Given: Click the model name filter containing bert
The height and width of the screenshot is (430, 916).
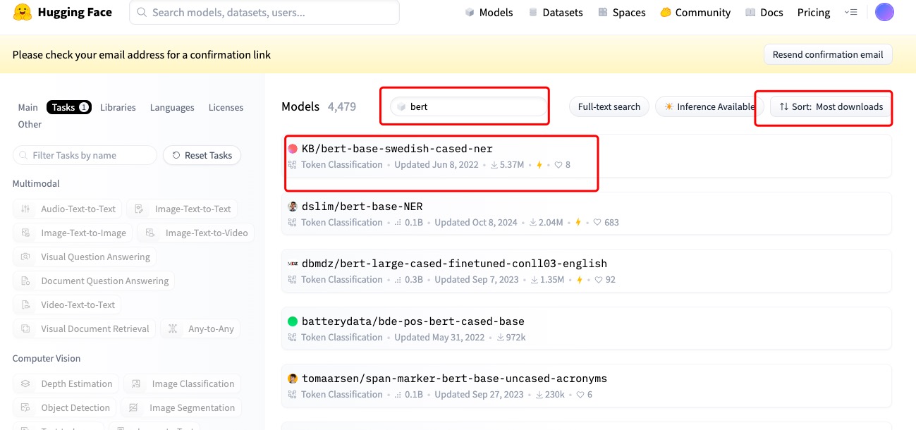Looking at the screenshot, I should point(469,107).
